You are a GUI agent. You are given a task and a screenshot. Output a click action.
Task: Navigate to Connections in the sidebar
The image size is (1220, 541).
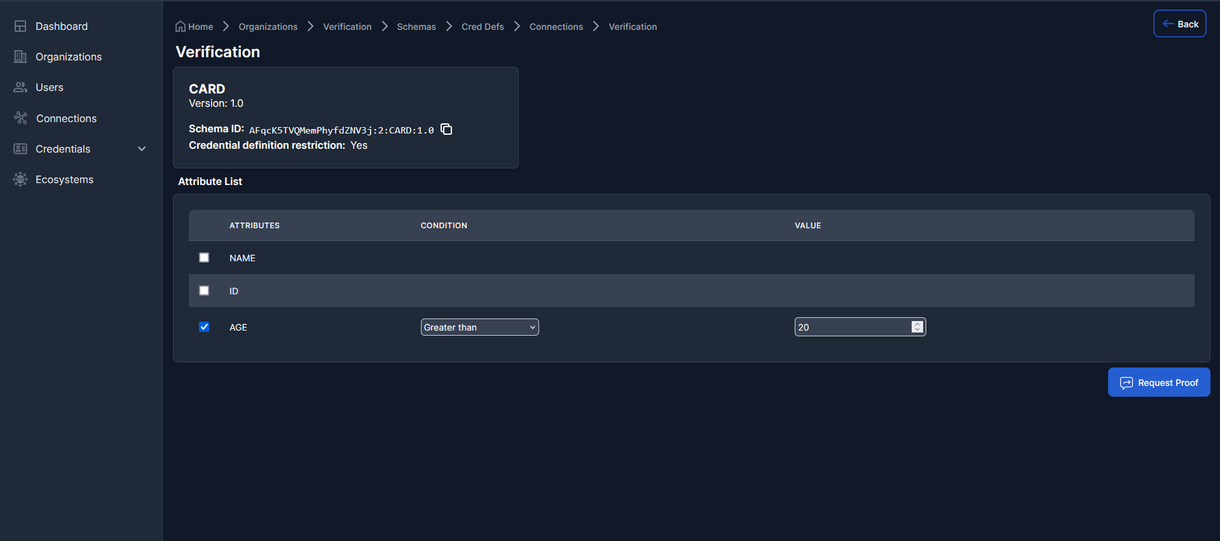tap(66, 118)
